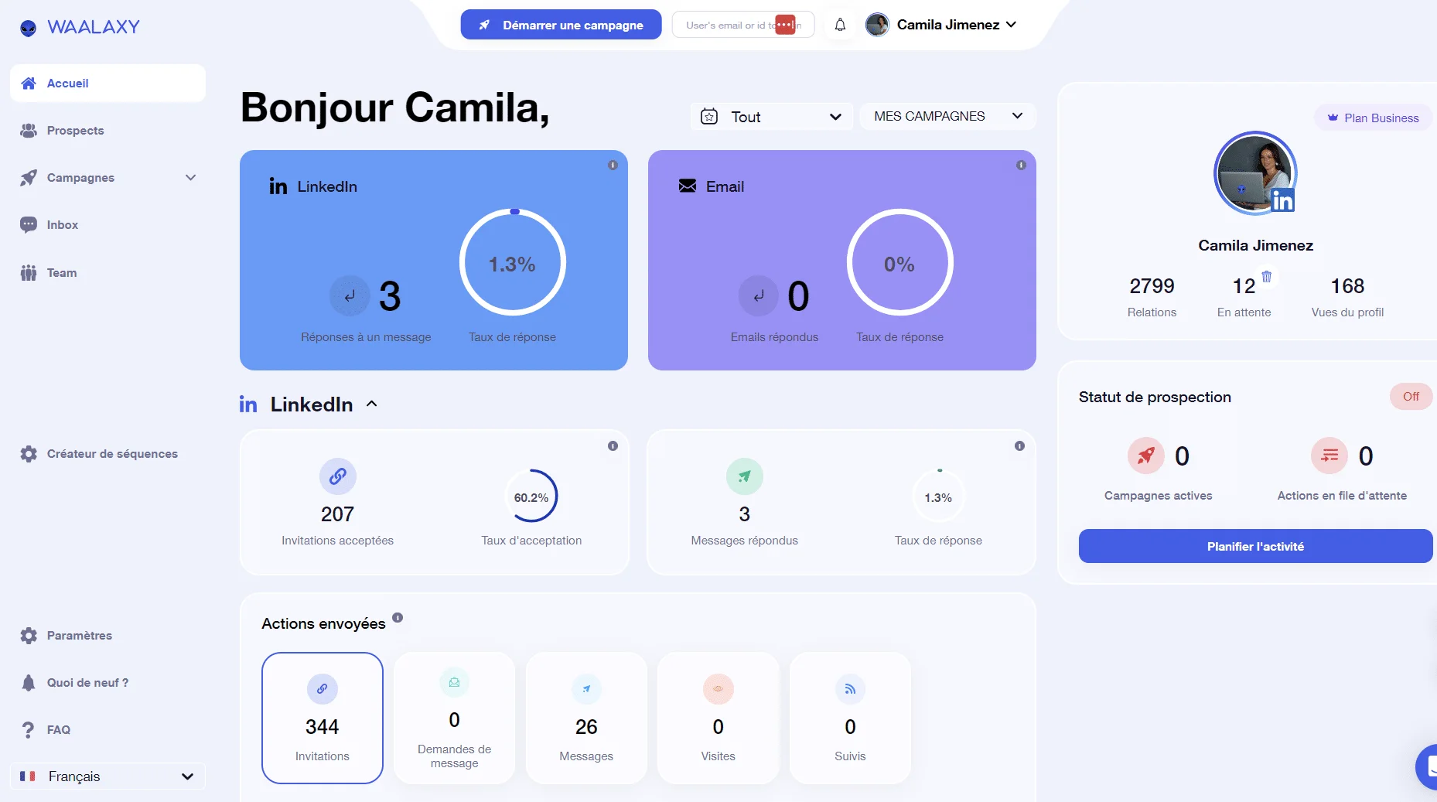Open the Français language selector
Image resolution: width=1437 pixels, height=802 pixels.
108,776
